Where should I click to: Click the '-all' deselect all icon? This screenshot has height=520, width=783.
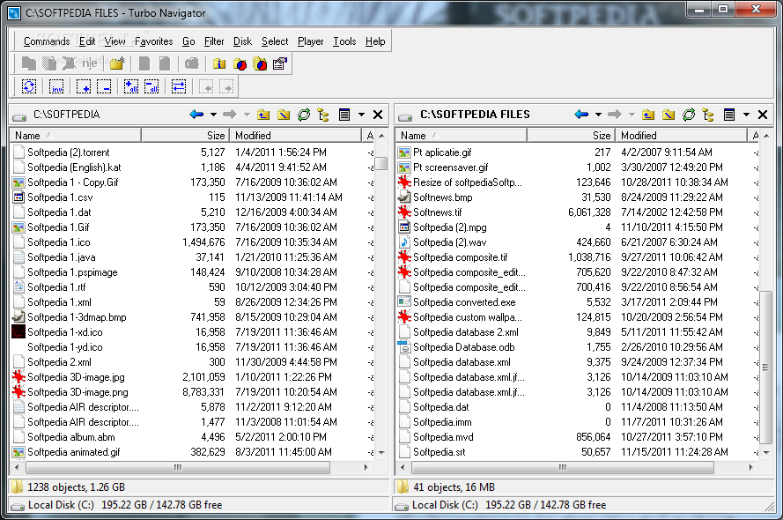tap(151, 86)
